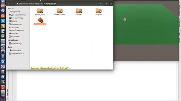The height and width of the screenshot is (101, 181).
Task: Open Обзор сети in sidebar
Action: (x=15, y=50)
